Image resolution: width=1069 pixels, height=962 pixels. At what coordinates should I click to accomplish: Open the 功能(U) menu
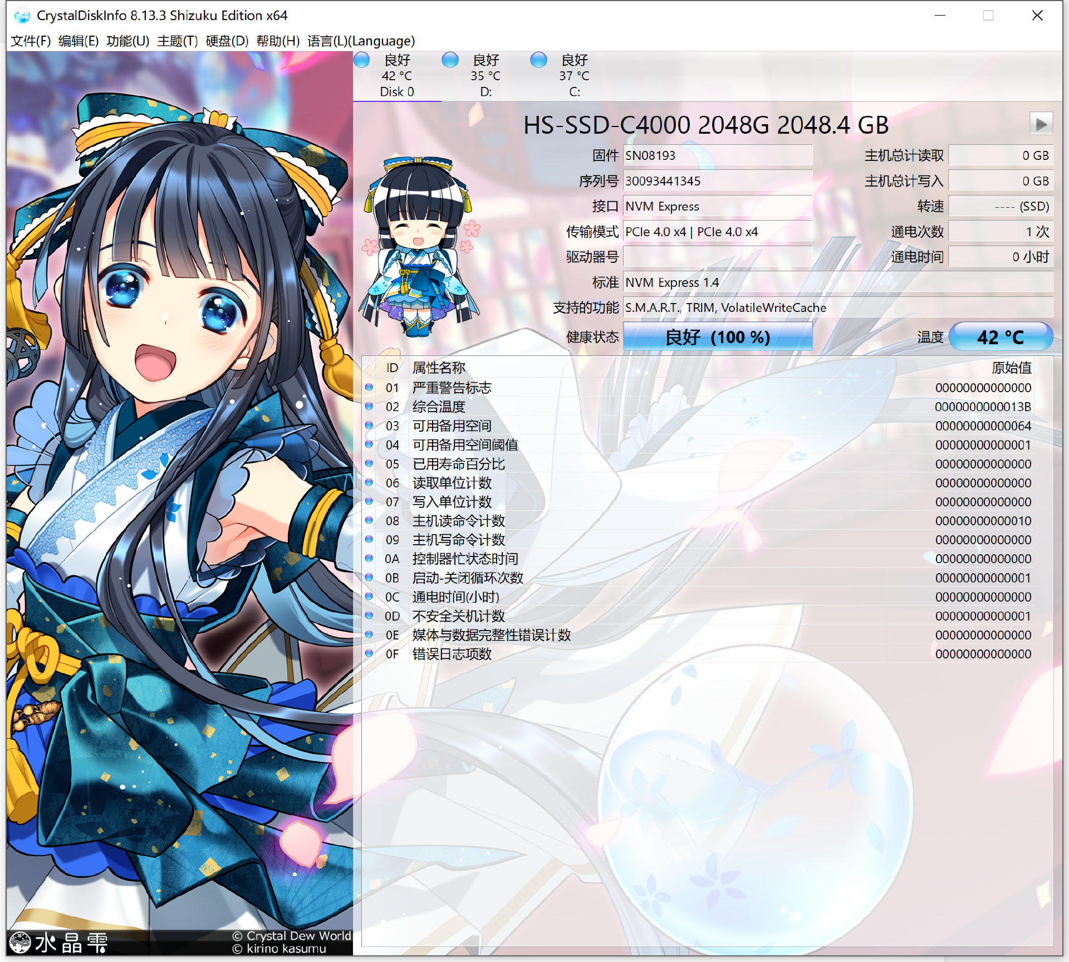(x=128, y=41)
